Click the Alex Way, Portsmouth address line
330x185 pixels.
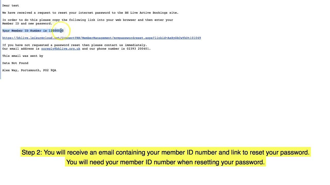click(x=29, y=70)
